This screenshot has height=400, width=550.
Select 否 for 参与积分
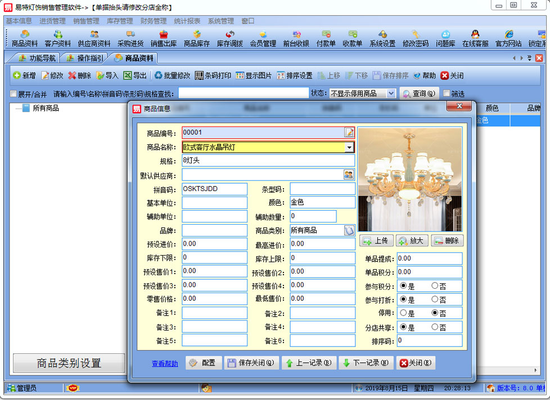[x=435, y=285]
